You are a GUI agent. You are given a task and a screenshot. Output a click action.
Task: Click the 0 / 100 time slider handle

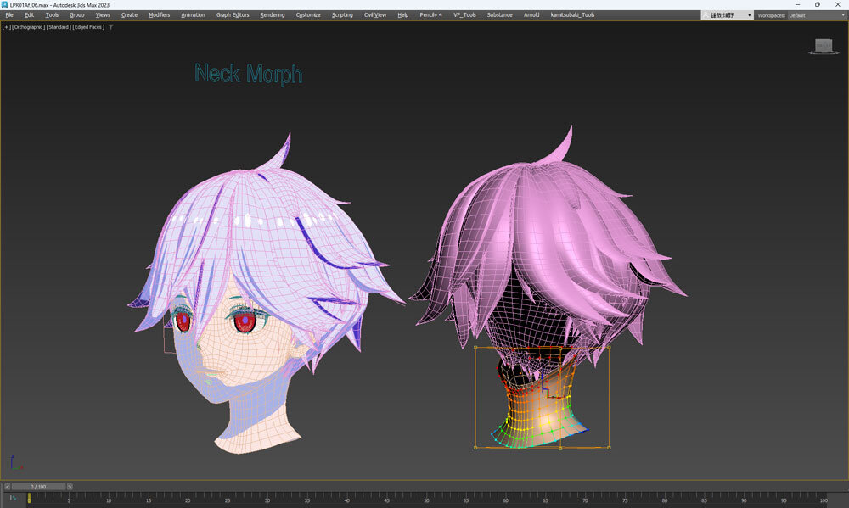pos(38,486)
